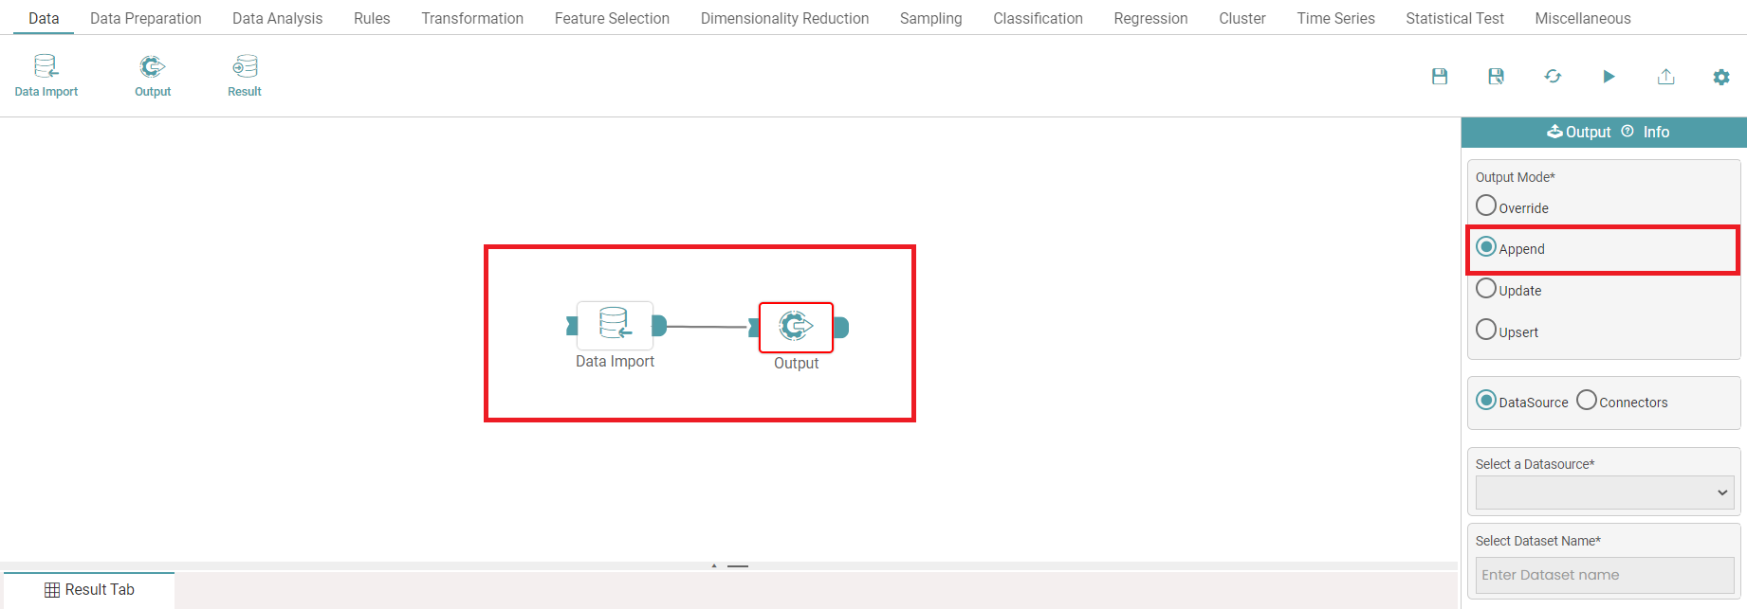
Task: Click the export upload arrow icon
Action: (x=1665, y=77)
